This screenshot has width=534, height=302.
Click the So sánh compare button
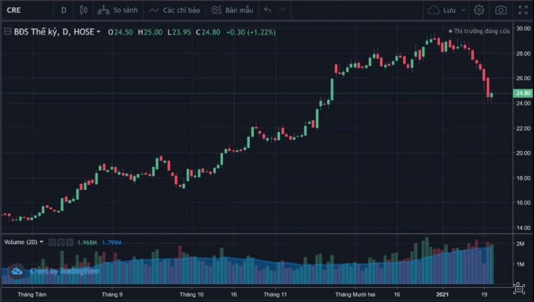click(117, 10)
